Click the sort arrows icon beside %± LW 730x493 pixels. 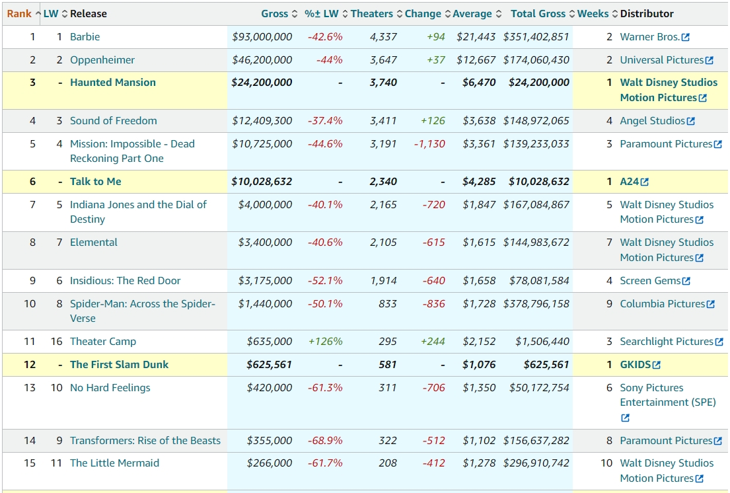coord(345,14)
